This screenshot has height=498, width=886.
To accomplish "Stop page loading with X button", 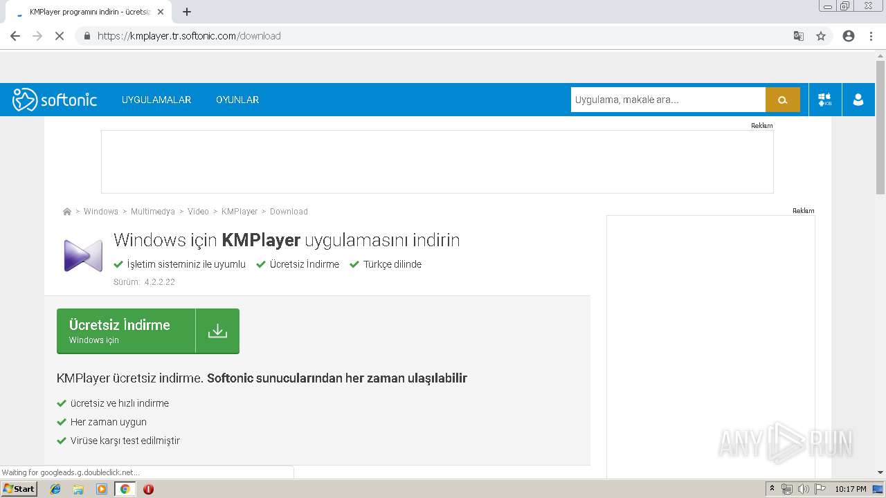I will 60,36.
